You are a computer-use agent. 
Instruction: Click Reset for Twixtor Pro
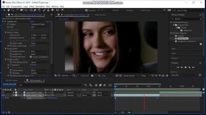coord(32,21)
